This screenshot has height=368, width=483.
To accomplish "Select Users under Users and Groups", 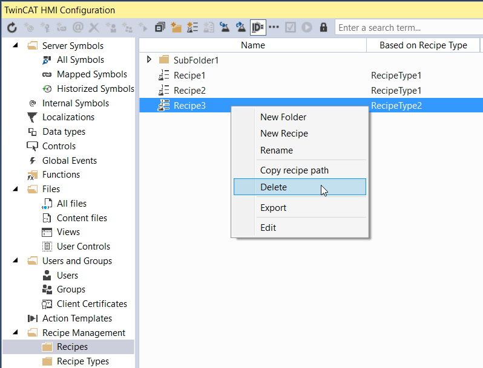I will coord(67,276).
